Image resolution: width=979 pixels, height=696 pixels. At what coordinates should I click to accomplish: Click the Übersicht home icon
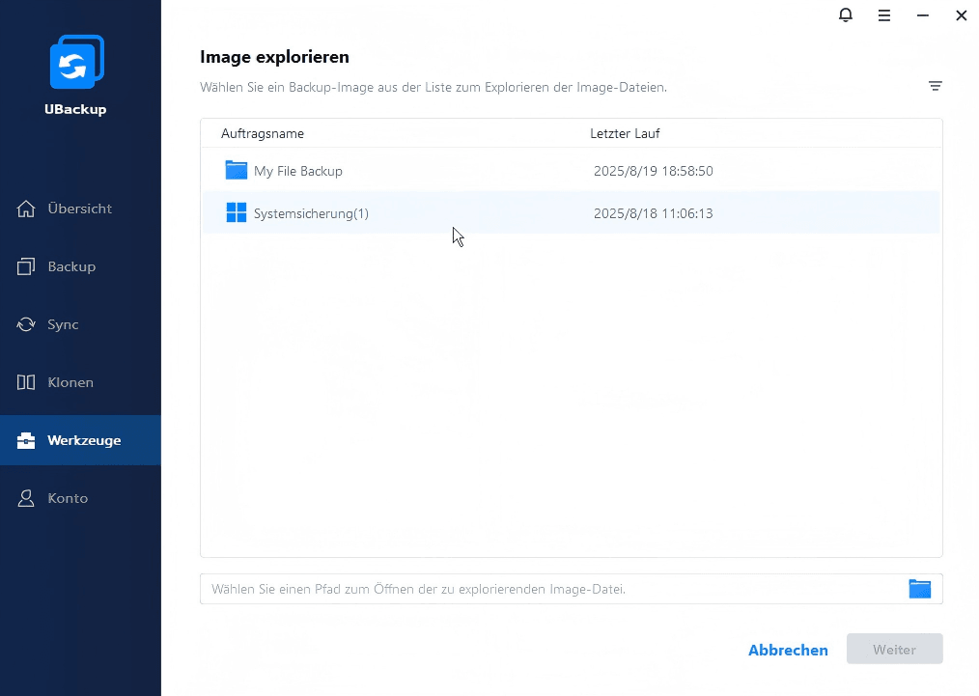tap(26, 209)
